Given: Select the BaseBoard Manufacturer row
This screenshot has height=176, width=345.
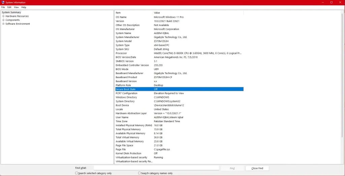Looking at the screenshot, I should (179, 73).
